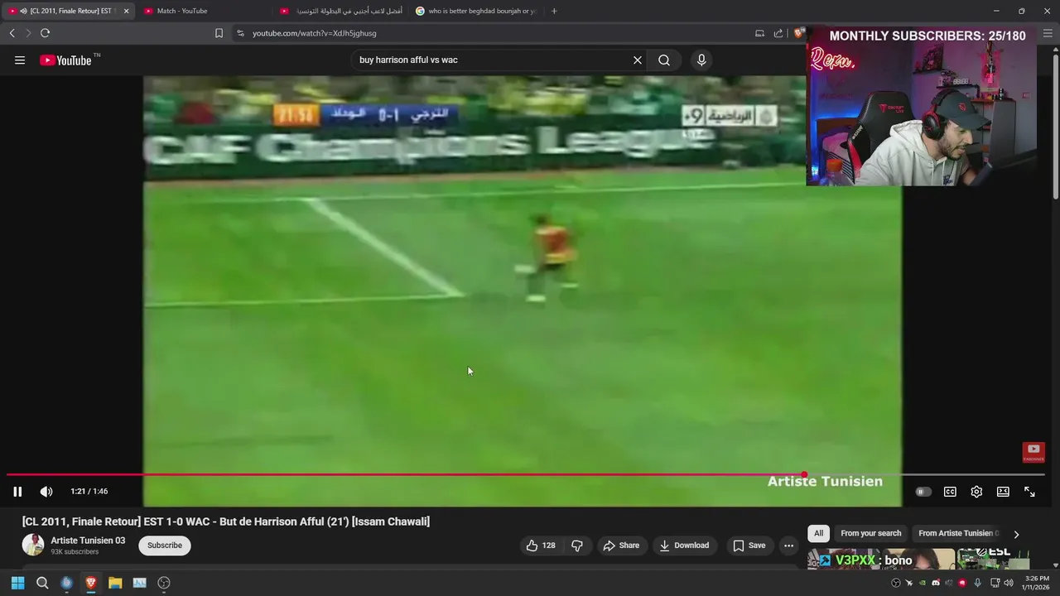Bookmark this page
The width and height of the screenshot is (1060, 596).
(219, 33)
